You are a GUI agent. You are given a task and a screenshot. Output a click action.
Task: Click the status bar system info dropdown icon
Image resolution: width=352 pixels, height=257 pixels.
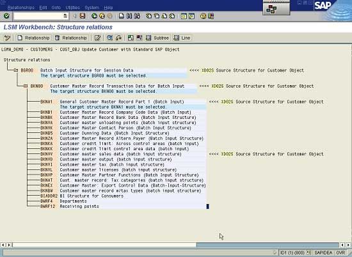point(309,253)
